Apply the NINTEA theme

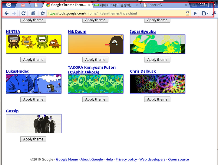[33, 60]
